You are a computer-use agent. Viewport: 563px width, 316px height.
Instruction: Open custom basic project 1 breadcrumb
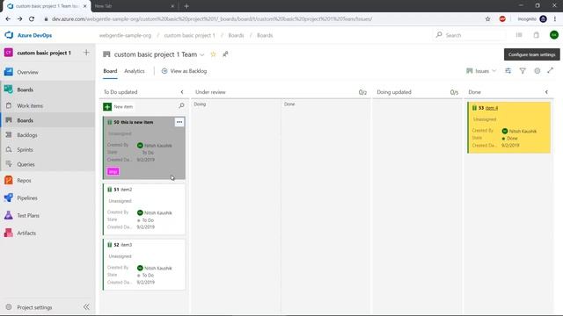190,35
